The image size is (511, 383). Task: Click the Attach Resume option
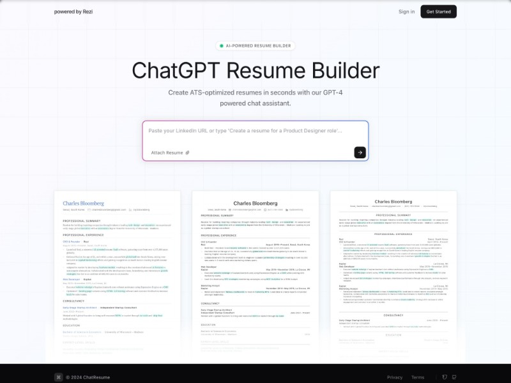tap(167, 152)
